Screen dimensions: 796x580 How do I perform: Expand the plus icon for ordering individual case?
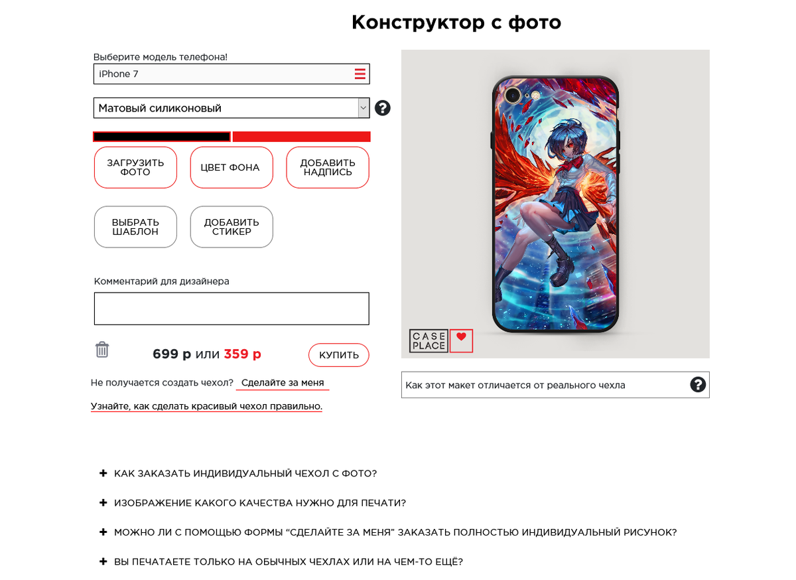[103, 473]
